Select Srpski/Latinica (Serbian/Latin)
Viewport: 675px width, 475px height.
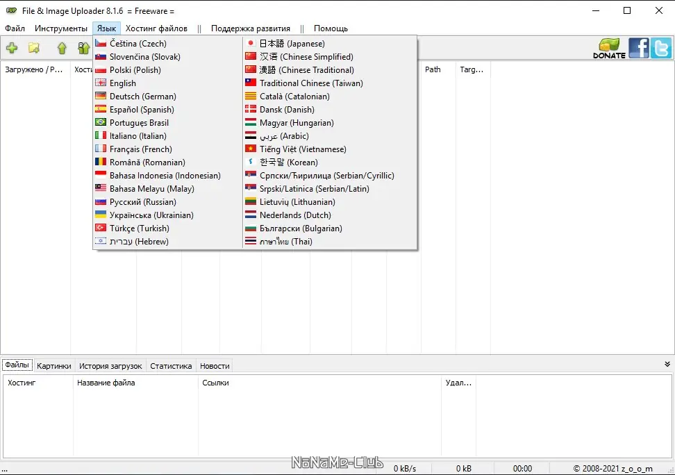[330, 189]
